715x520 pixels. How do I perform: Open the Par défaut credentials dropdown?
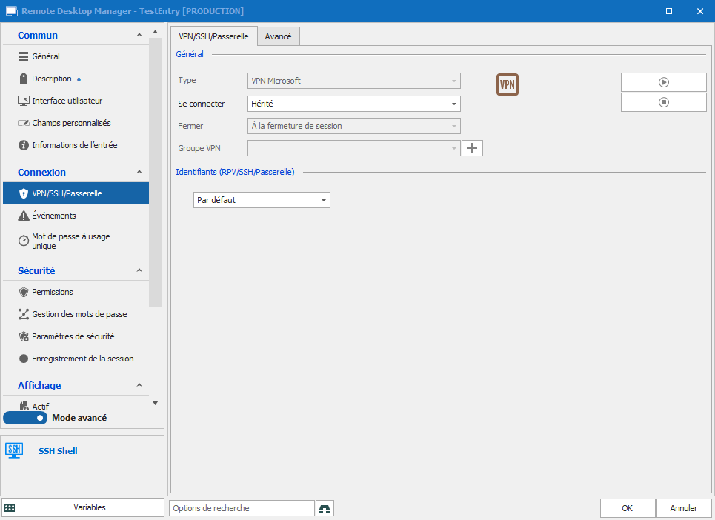[x=262, y=200]
